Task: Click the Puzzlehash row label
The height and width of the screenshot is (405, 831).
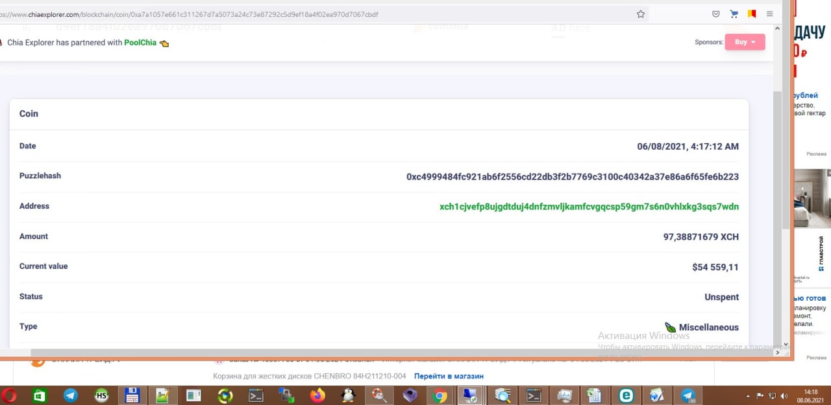Action: [x=40, y=176]
